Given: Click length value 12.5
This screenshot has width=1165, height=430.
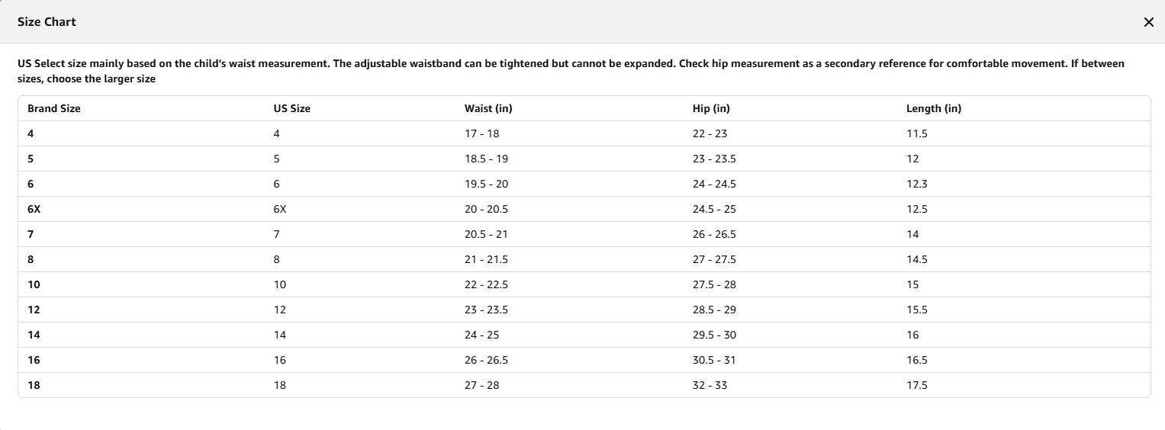Looking at the screenshot, I should (916, 209).
